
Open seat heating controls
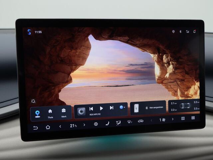(x=107, y=123)
